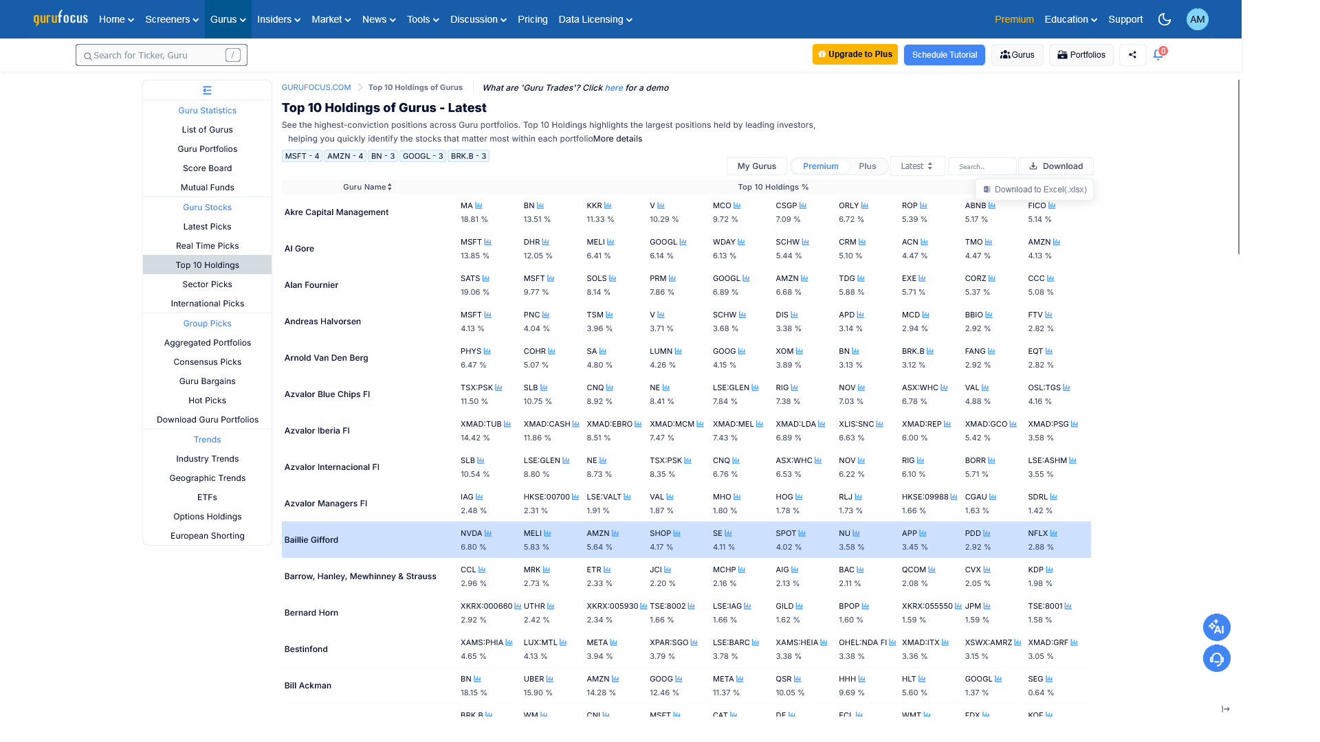Focus the table Search.. box
The width and height of the screenshot is (1320, 742).
tap(982, 166)
